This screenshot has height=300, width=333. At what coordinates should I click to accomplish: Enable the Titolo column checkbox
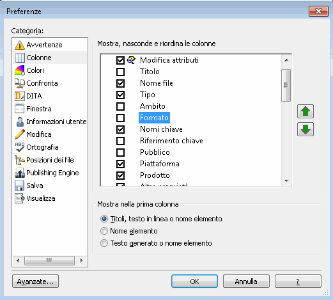[x=120, y=72]
